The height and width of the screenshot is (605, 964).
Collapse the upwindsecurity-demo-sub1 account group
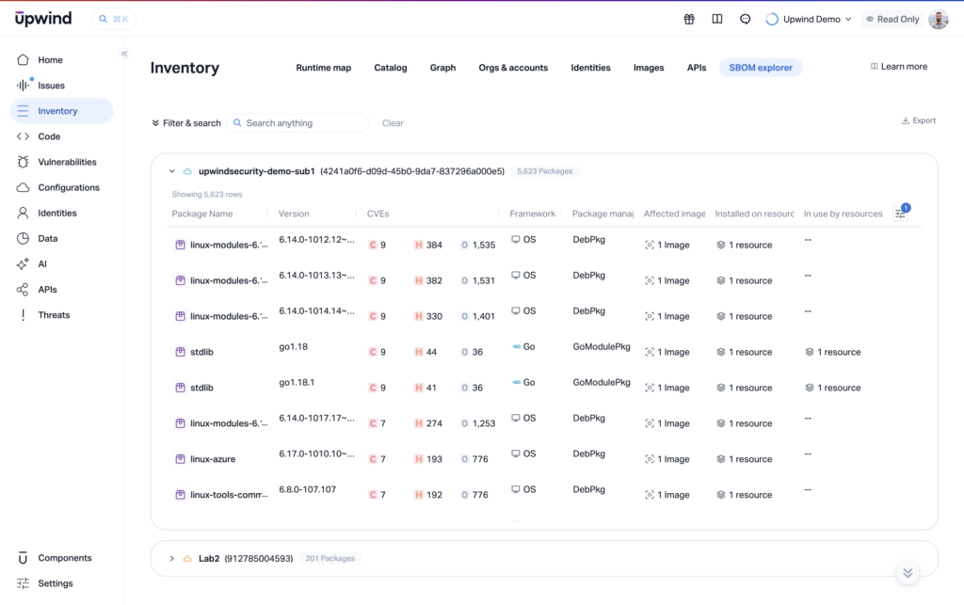coord(171,171)
